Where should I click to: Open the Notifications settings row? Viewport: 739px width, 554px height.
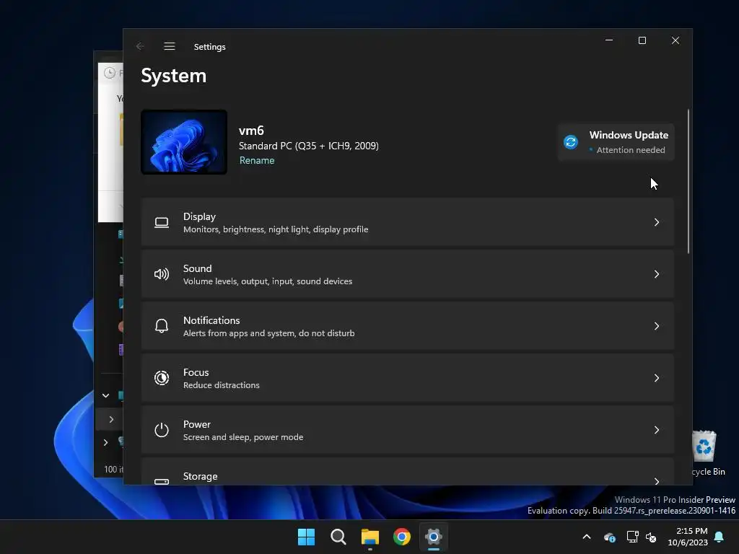click(407, 326)
